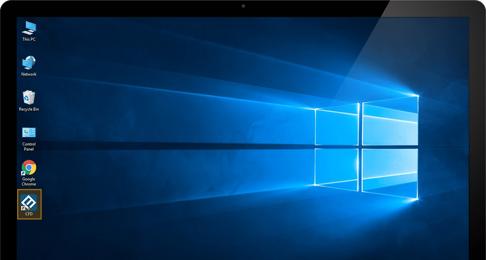Click the "This PC" label text
The height and width of the screenshot is (260, 486).
click(29, 39)
